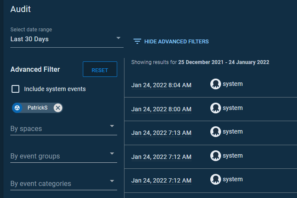Click timestamp Jan 24, 2022 8:04 AM

click(161, 85)
